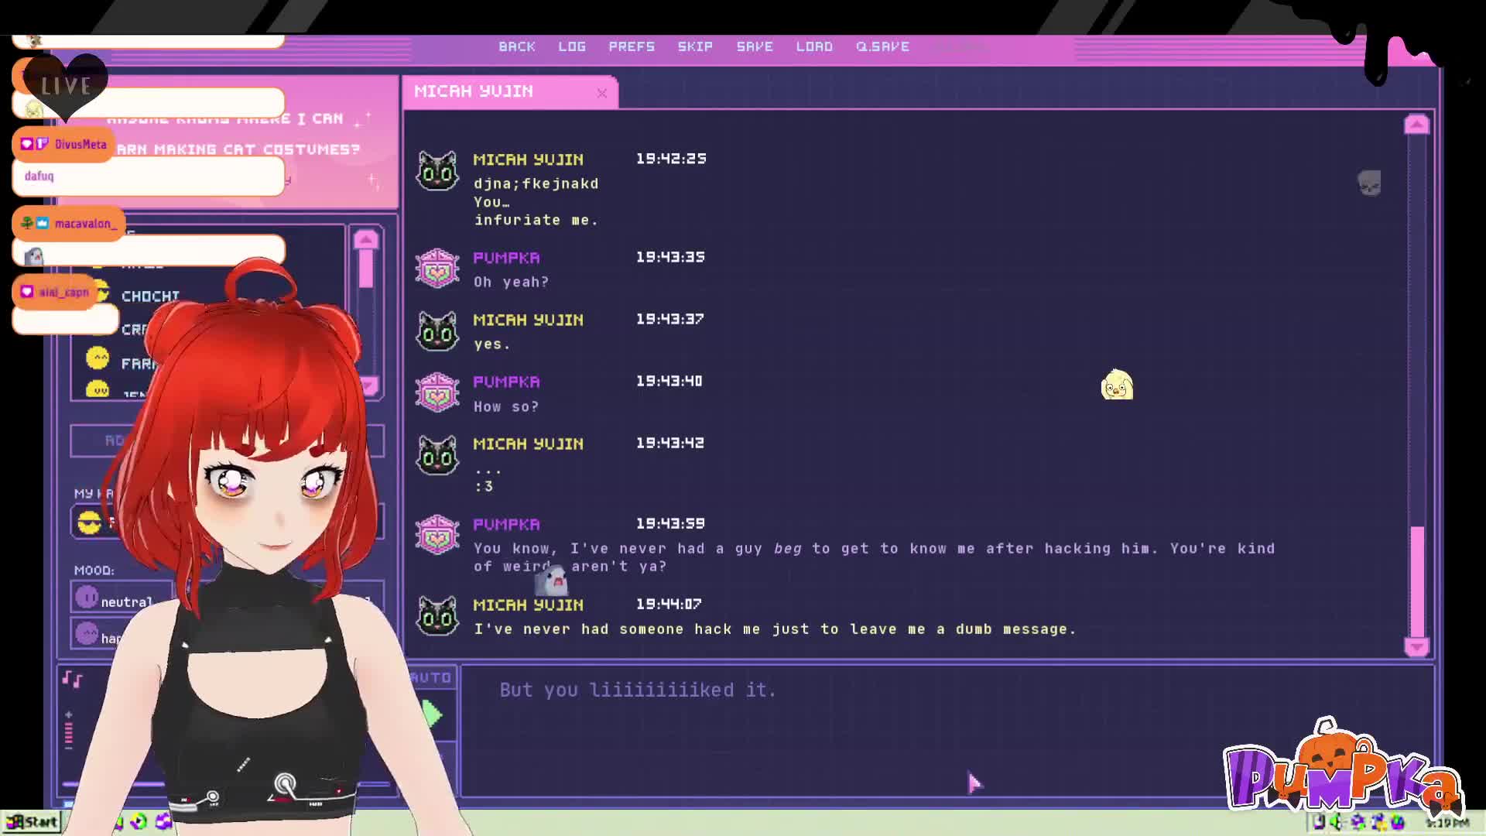Click the 'dafuq' chat message
The width and height of the screenshot is (1486, 836).
coord(39,176)
